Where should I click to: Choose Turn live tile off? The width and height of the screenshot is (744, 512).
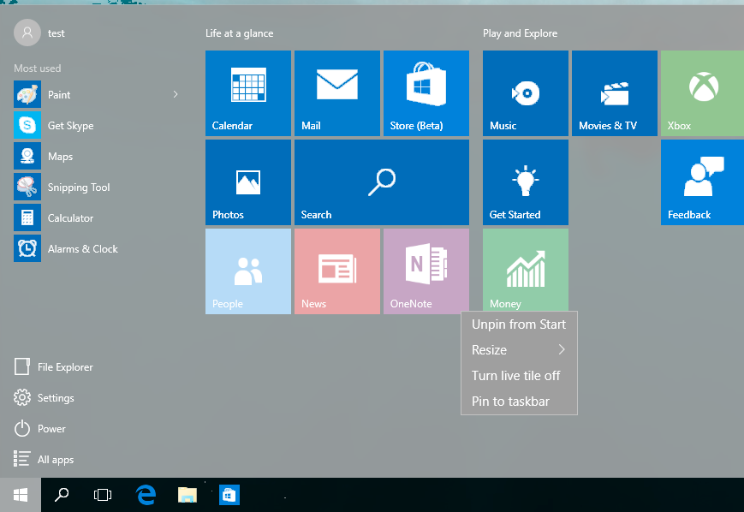click(x=519, y=375)
